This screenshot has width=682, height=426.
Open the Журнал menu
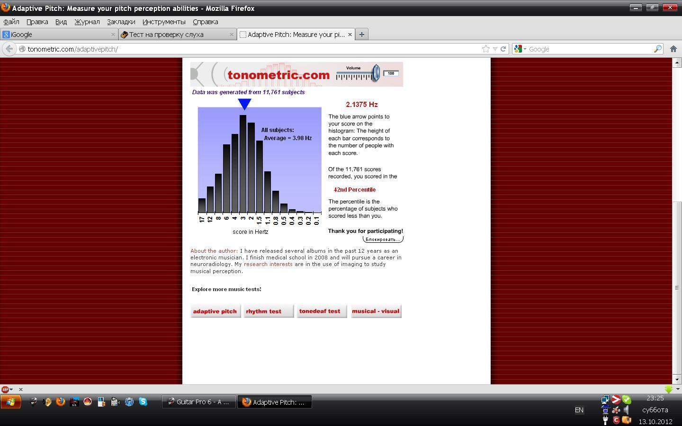click(87, 22)
